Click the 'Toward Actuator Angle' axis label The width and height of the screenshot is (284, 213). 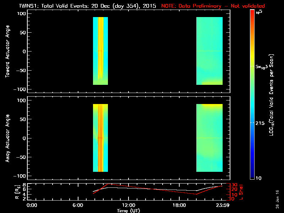pyautogui.click(x=7, y=51)
